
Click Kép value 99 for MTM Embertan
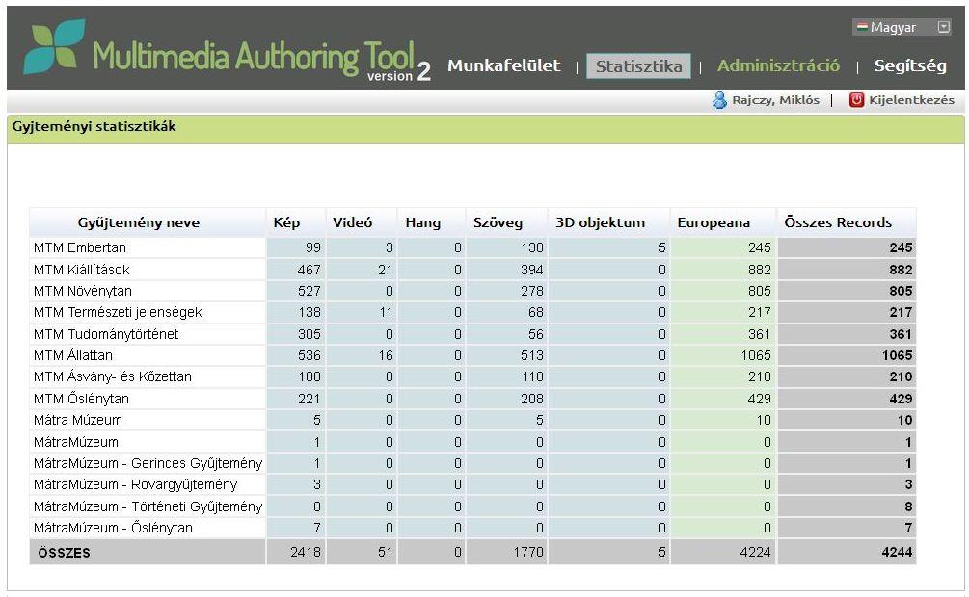(x=313, y=247)
